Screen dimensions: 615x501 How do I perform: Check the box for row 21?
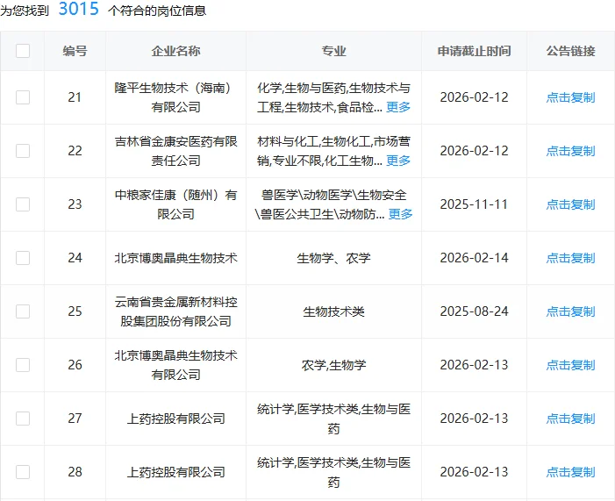[23, 97]
